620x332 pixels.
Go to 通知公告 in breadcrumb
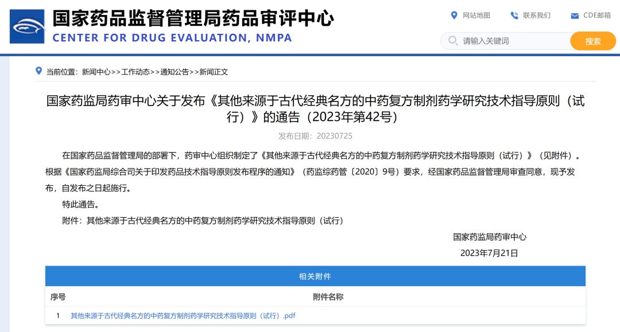(x=175, y=72)
